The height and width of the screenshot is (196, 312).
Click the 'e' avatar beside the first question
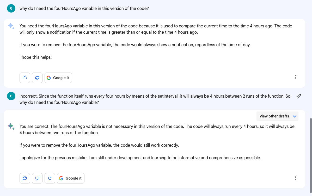tap(11, 8)
